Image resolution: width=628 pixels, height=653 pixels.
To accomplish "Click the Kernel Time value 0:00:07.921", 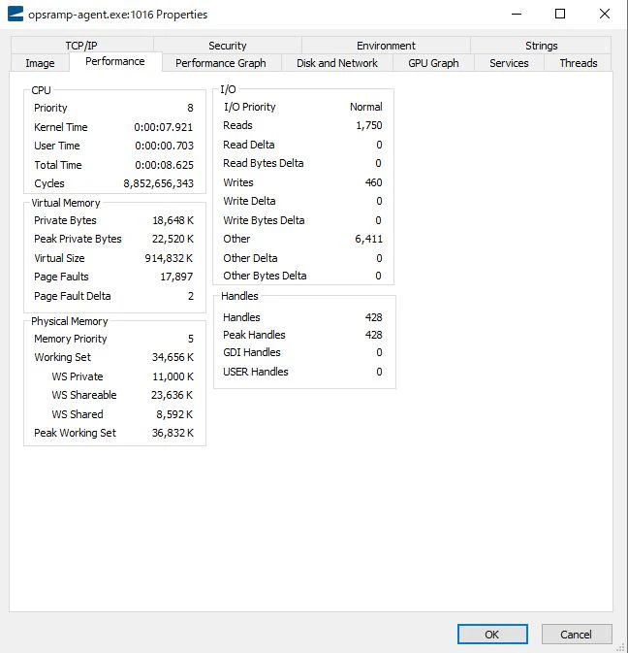I will click(164, 127).
